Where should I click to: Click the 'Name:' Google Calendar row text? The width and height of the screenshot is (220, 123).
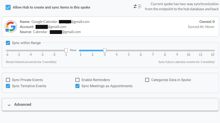click(x=55, y=22)
